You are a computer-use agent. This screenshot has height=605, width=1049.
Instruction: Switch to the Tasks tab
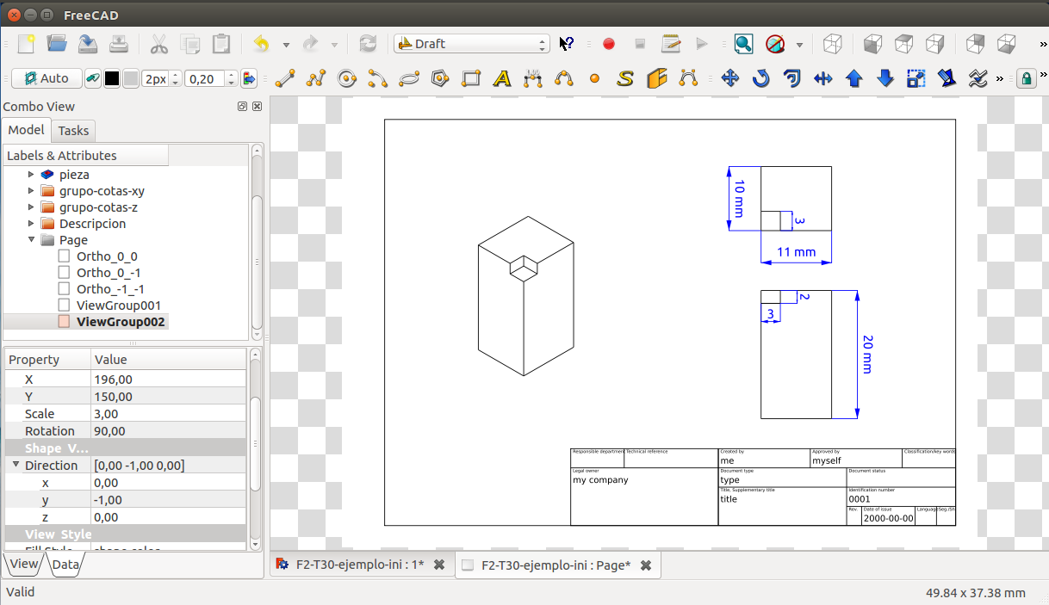point(73,131)
